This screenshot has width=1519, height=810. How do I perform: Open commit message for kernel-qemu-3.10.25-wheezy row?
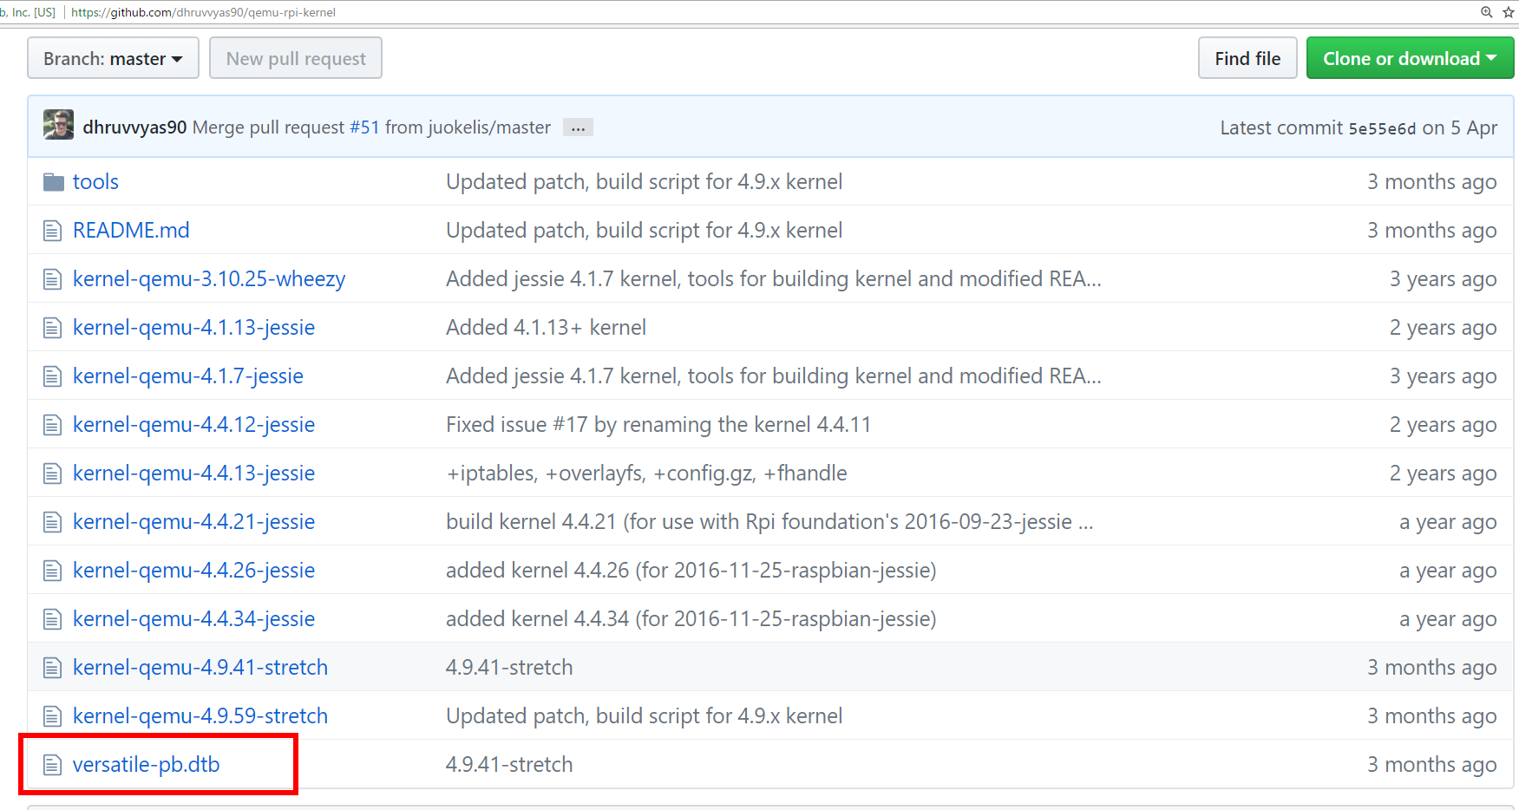(x=773, y=278)
